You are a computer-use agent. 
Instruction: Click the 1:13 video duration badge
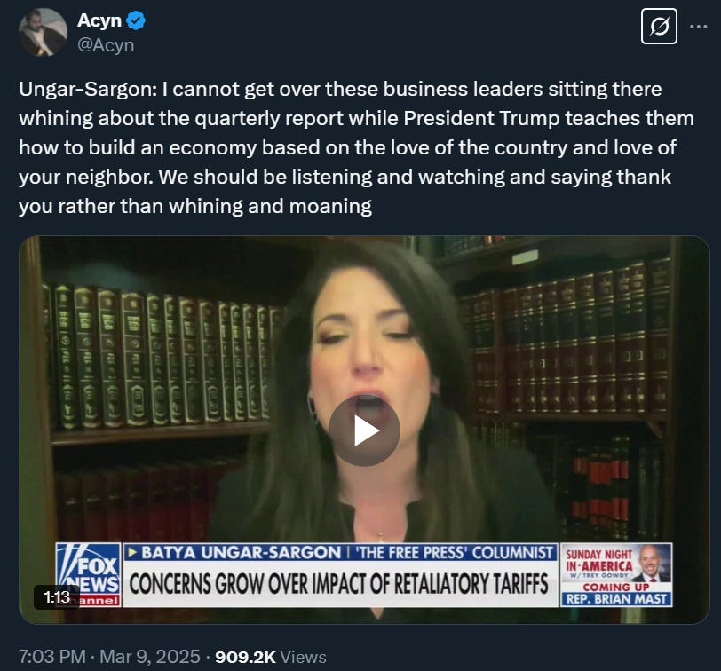point(57,597)
